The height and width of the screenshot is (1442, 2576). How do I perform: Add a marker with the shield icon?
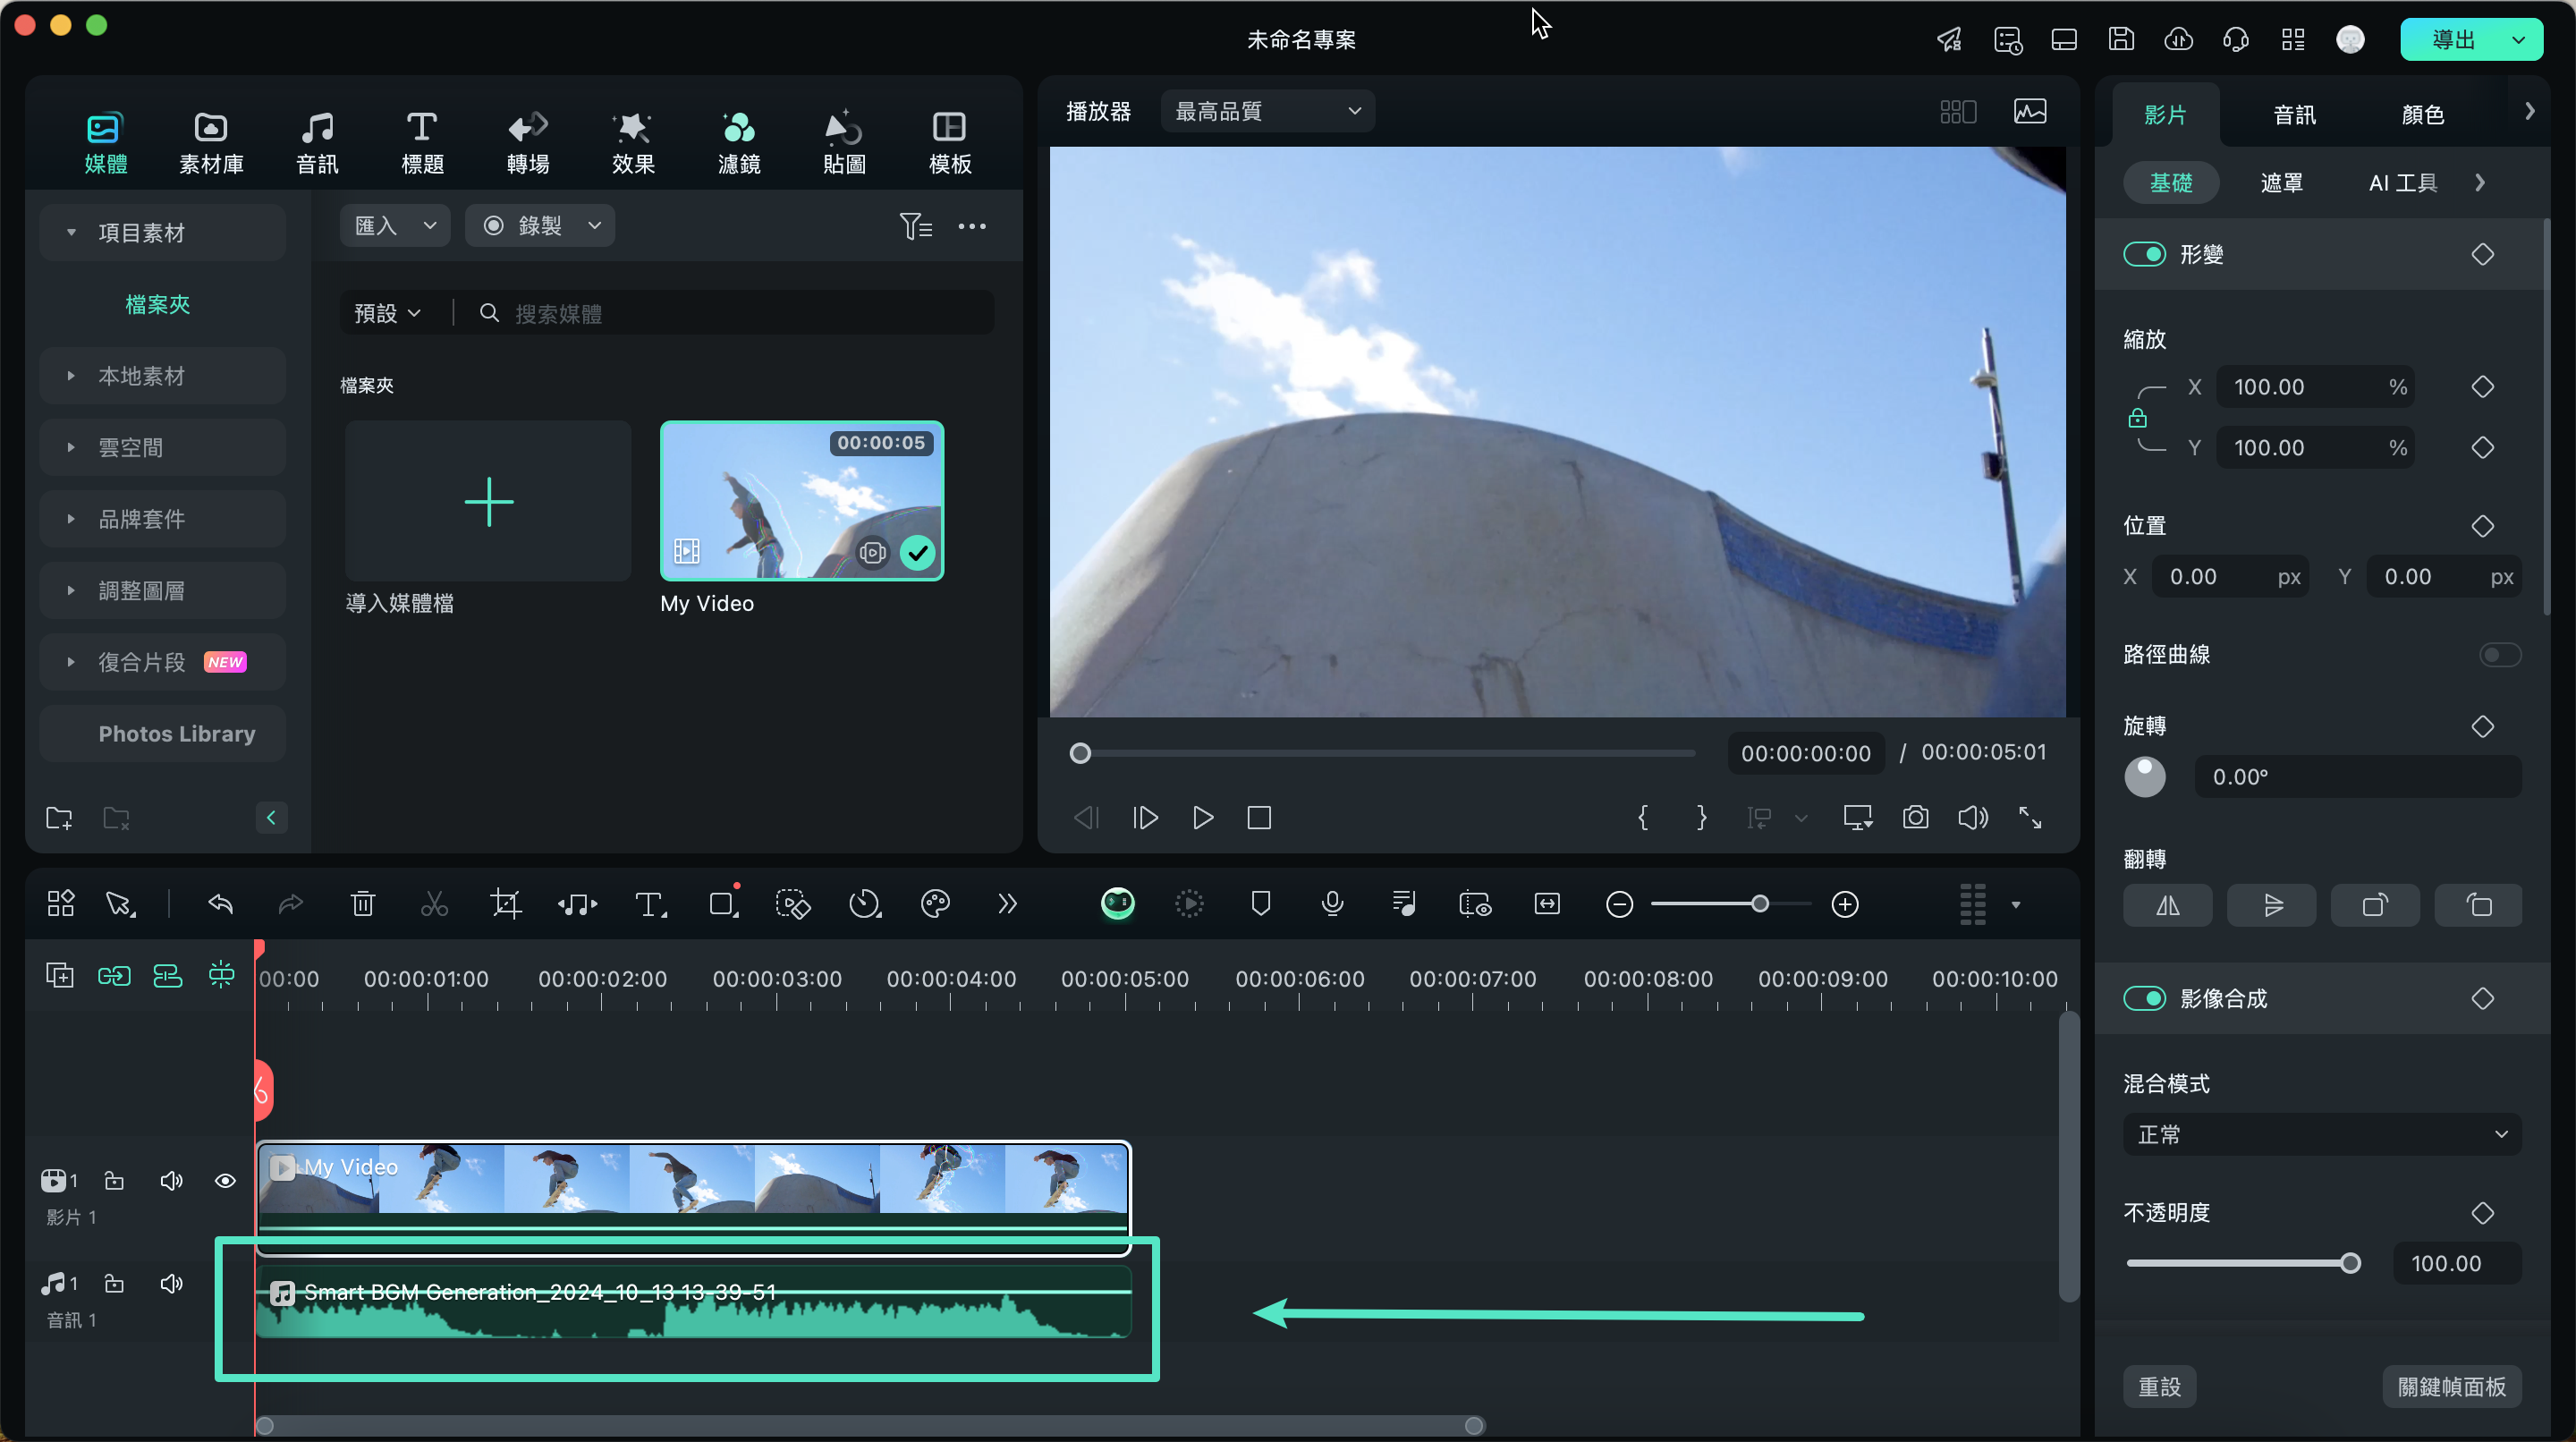click(1261, 904)
